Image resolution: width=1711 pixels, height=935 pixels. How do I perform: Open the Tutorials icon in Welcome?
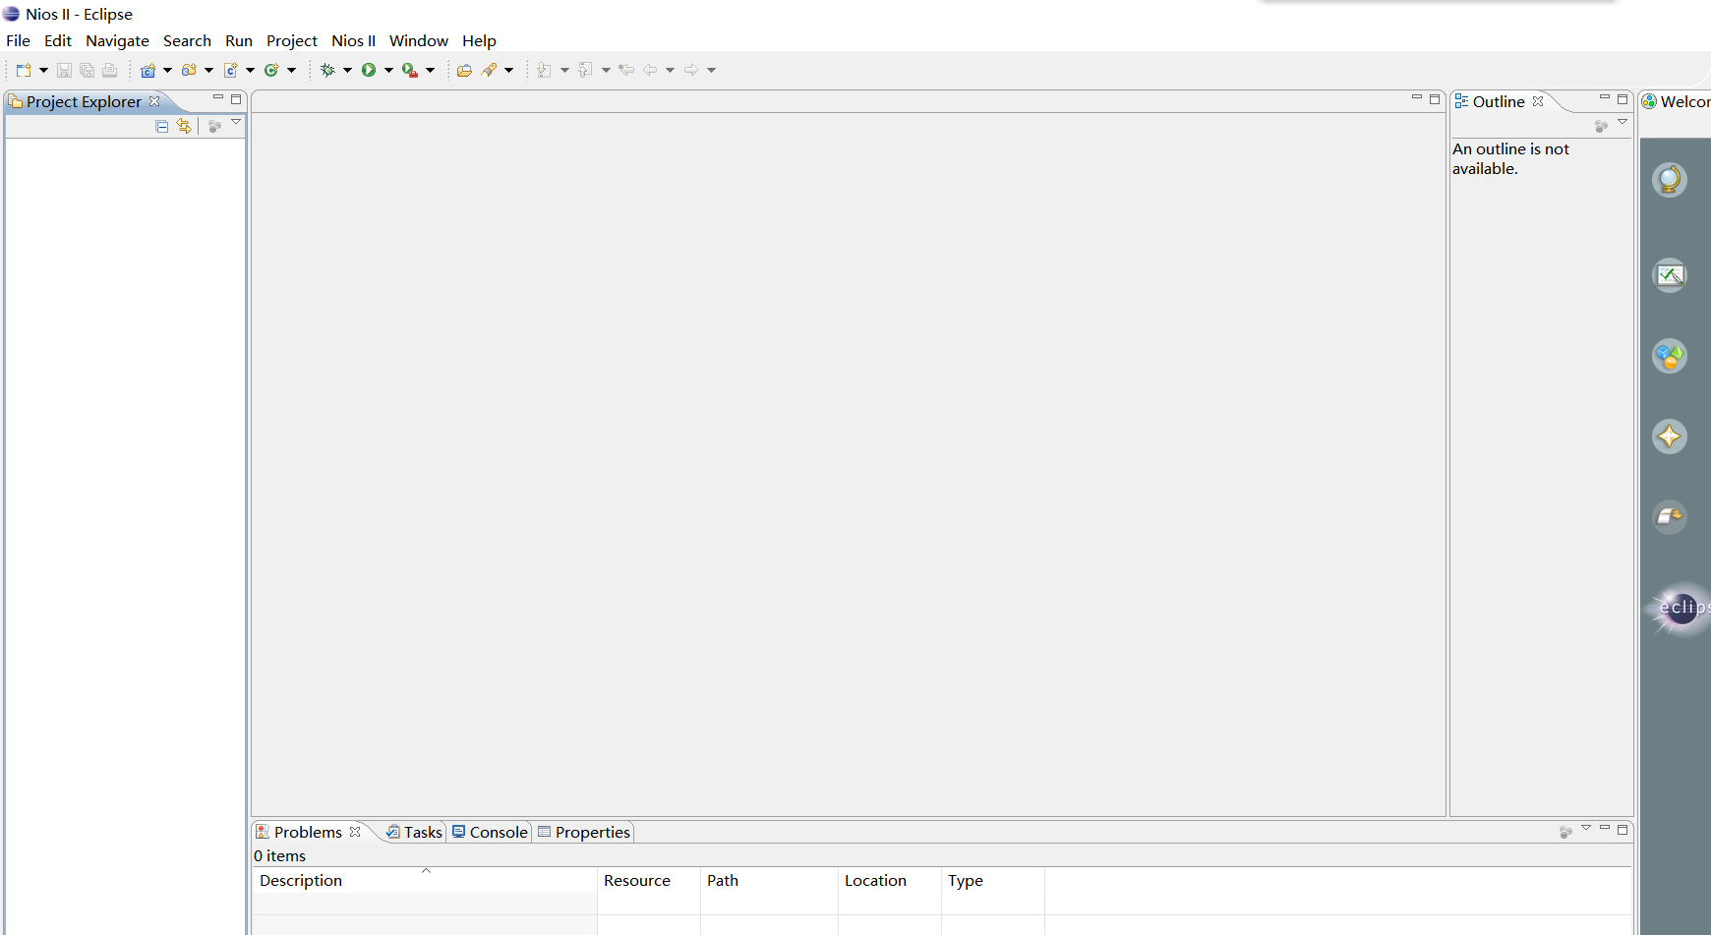[x=1670, y=275]
